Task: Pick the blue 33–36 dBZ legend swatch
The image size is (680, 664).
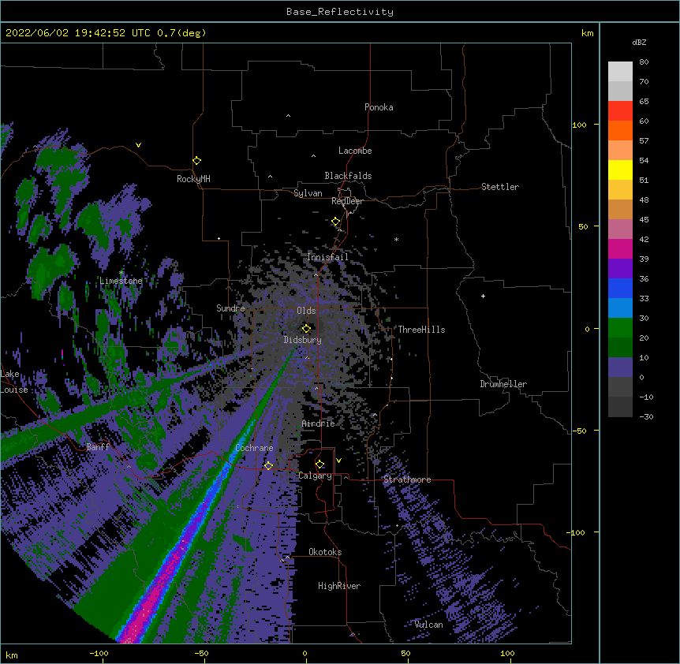Action: click(x=620, y=288)
